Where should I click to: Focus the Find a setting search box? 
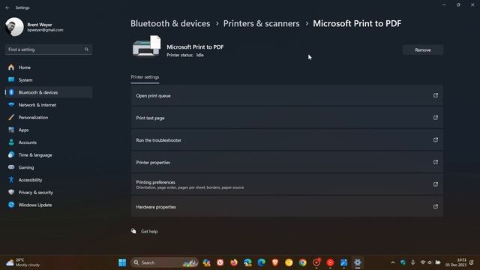click(x=48, y=49)
